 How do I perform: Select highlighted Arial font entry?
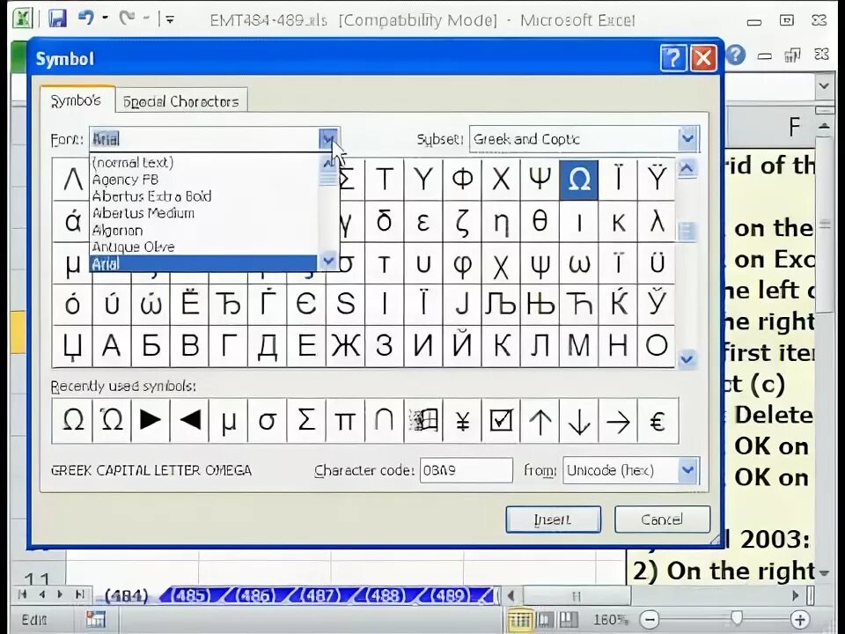203,263
